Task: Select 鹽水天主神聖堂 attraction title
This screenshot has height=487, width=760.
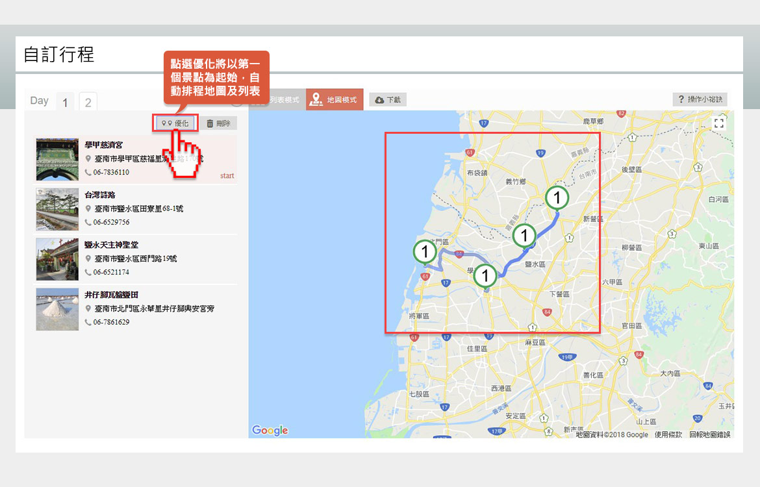Action: coord(111,245)
